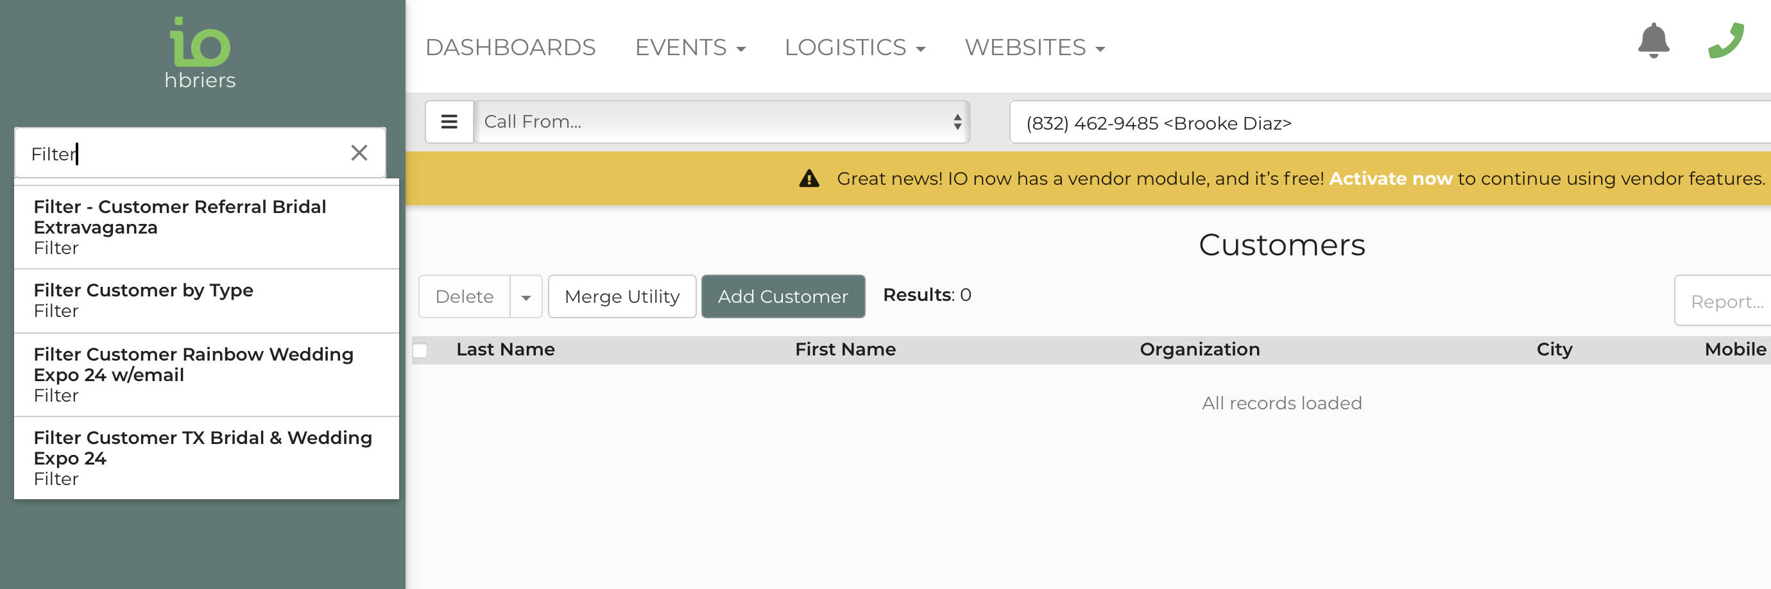Click the warning triangle in the yellow banner
Viewport: 1771px width, 589px height.
pos(809,179)
